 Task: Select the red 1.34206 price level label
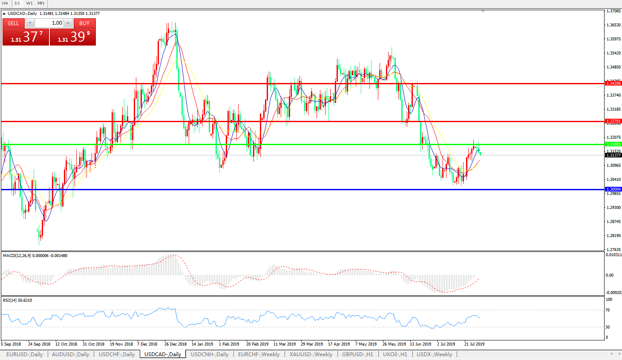tap(613, 83)
